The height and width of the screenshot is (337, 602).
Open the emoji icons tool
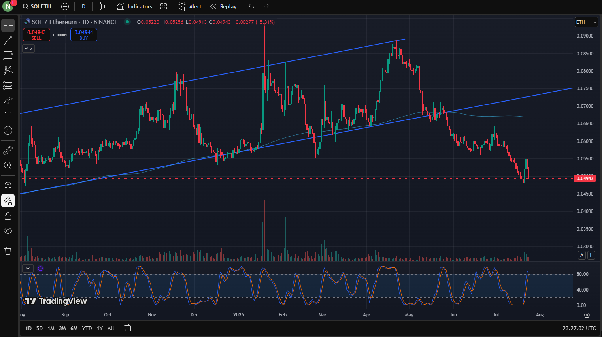click(8, 130)
